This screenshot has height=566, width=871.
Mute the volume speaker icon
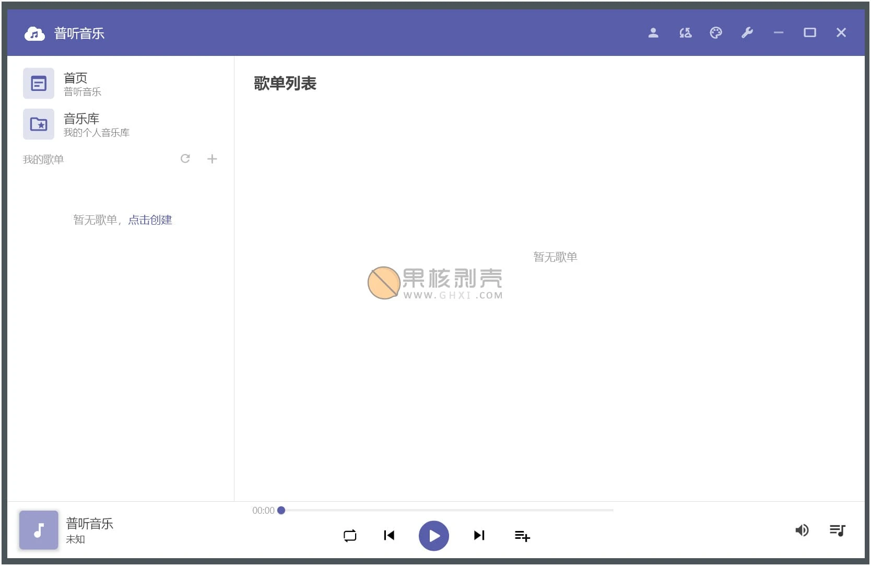pos(802,530)
